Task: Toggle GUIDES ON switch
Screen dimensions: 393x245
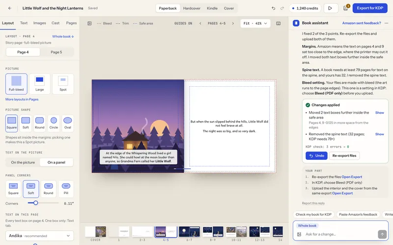Action: (x=183, y=24)
